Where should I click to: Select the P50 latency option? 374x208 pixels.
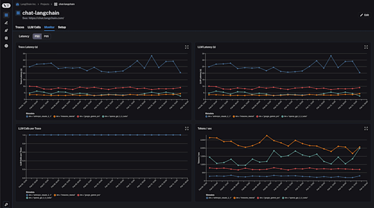[37, 36]
